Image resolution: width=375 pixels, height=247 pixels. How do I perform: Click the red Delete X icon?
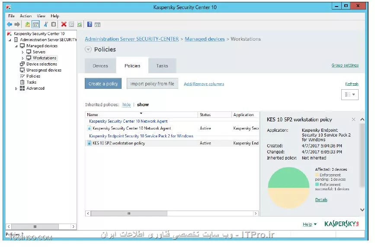pos(64,24)
